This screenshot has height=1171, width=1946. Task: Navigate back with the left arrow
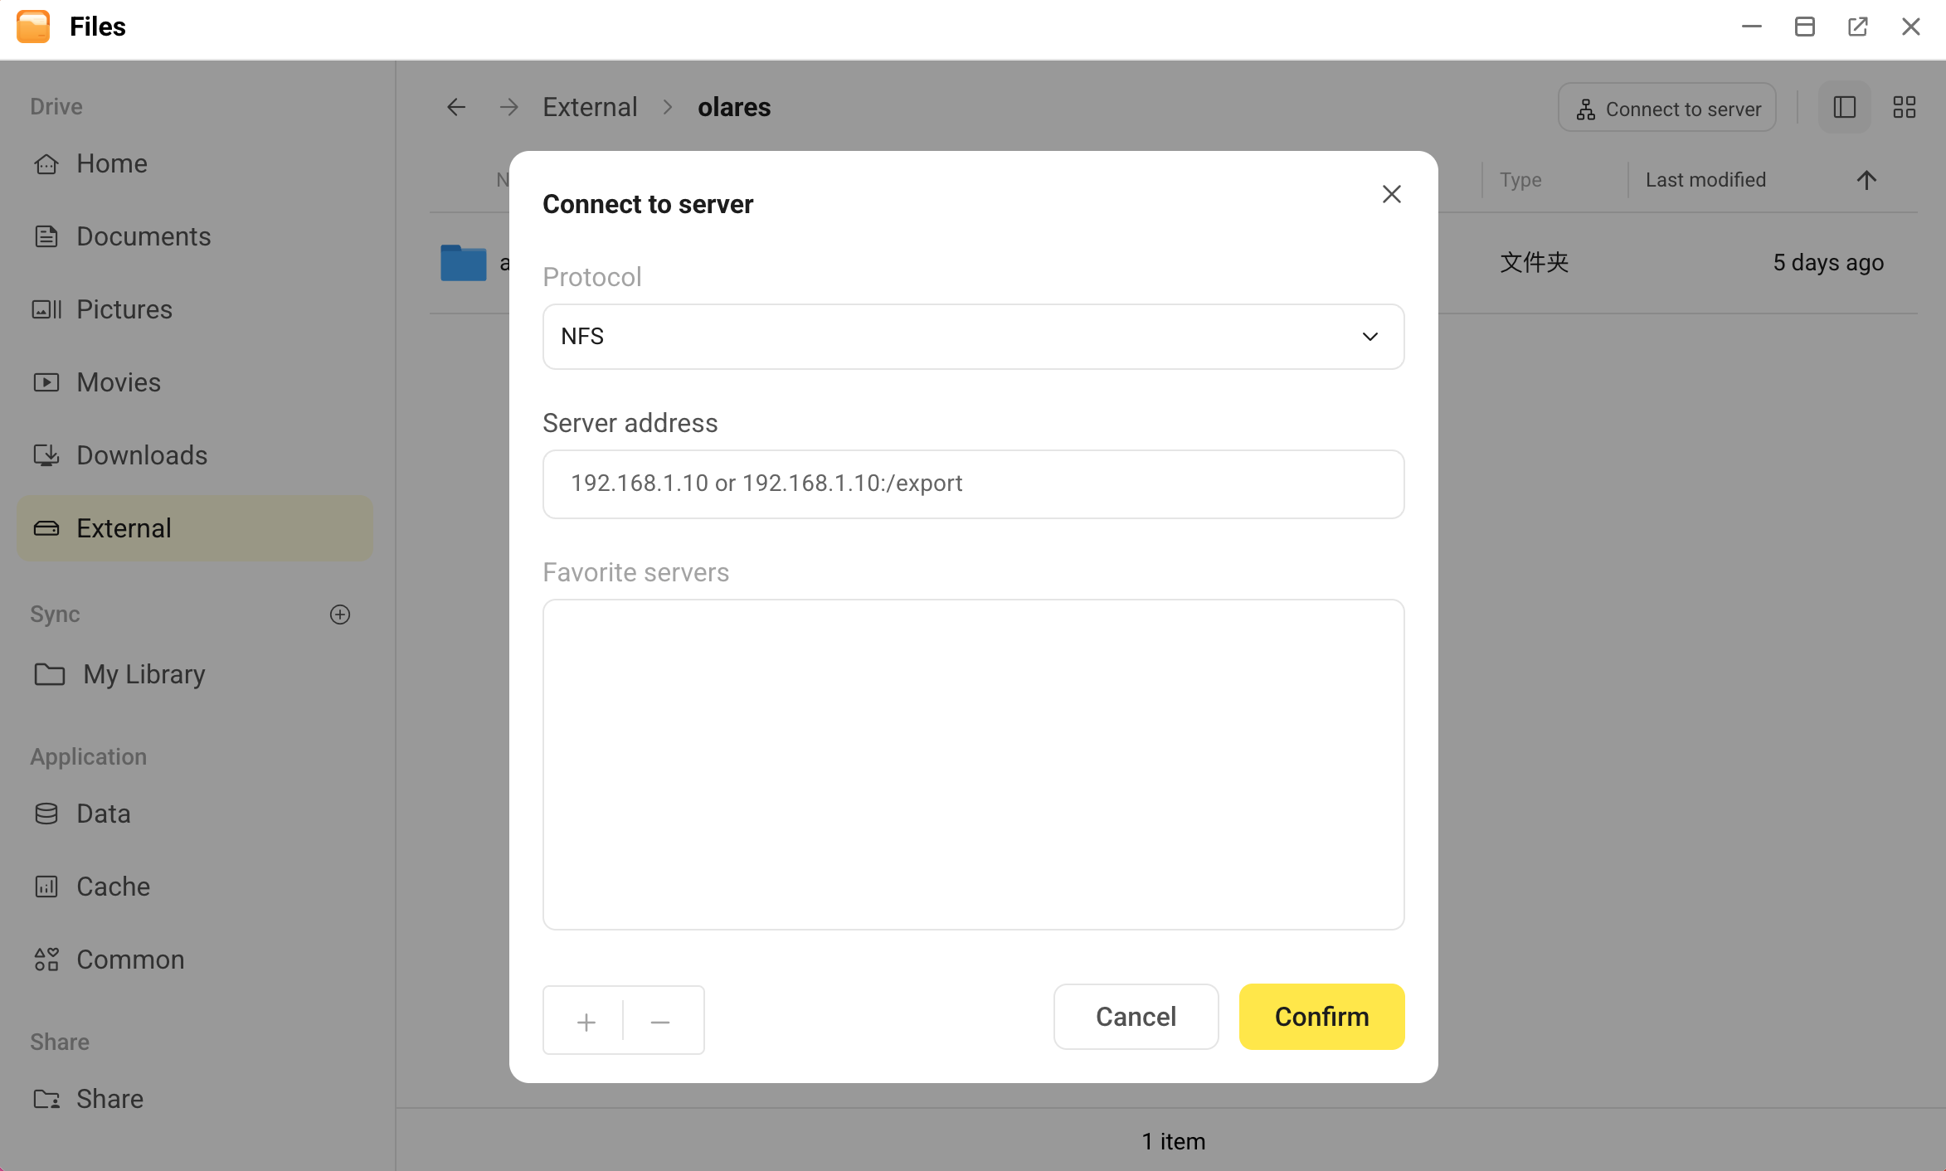456,107
